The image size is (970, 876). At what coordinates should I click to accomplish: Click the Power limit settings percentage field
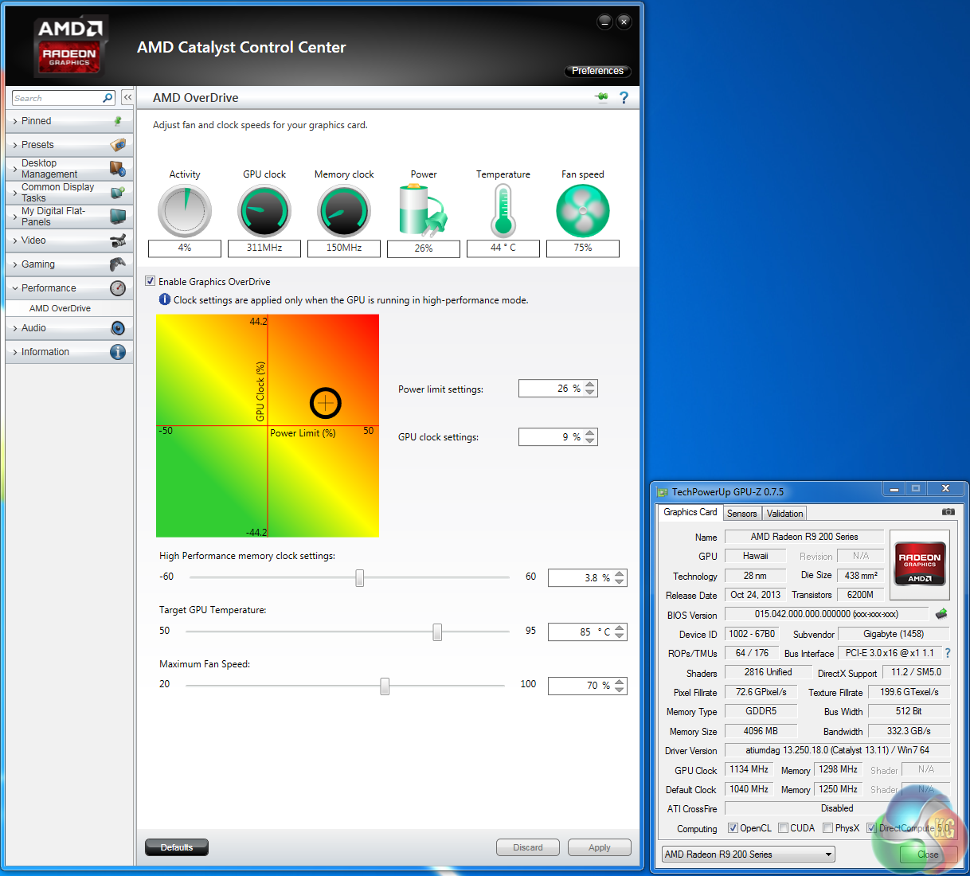(551, 389)
